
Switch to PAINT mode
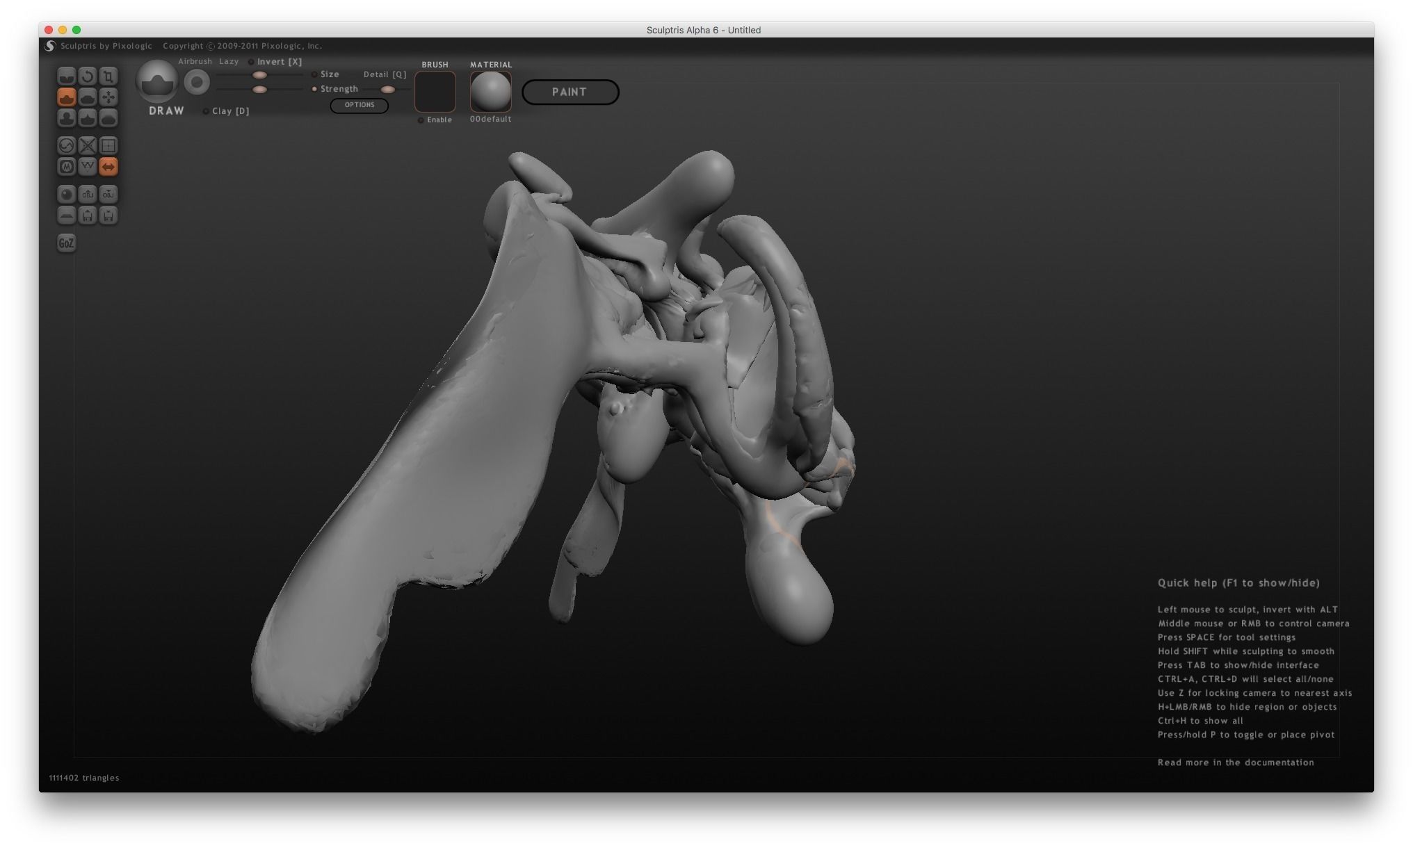tap(570, 92)
